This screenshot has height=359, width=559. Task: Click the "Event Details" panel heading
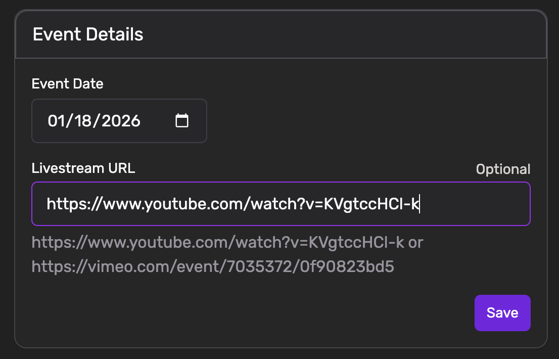(x=88, y=35)
